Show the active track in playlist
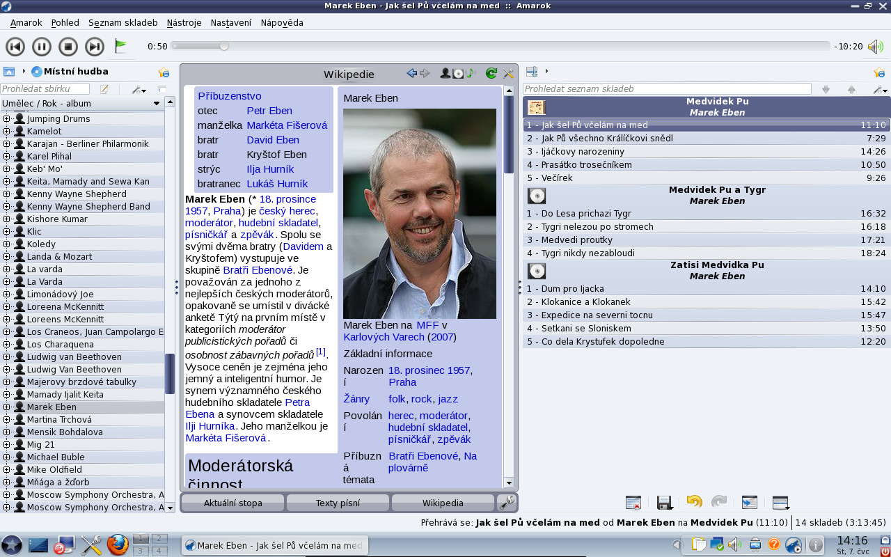891x557 pixels. (749, 503)
